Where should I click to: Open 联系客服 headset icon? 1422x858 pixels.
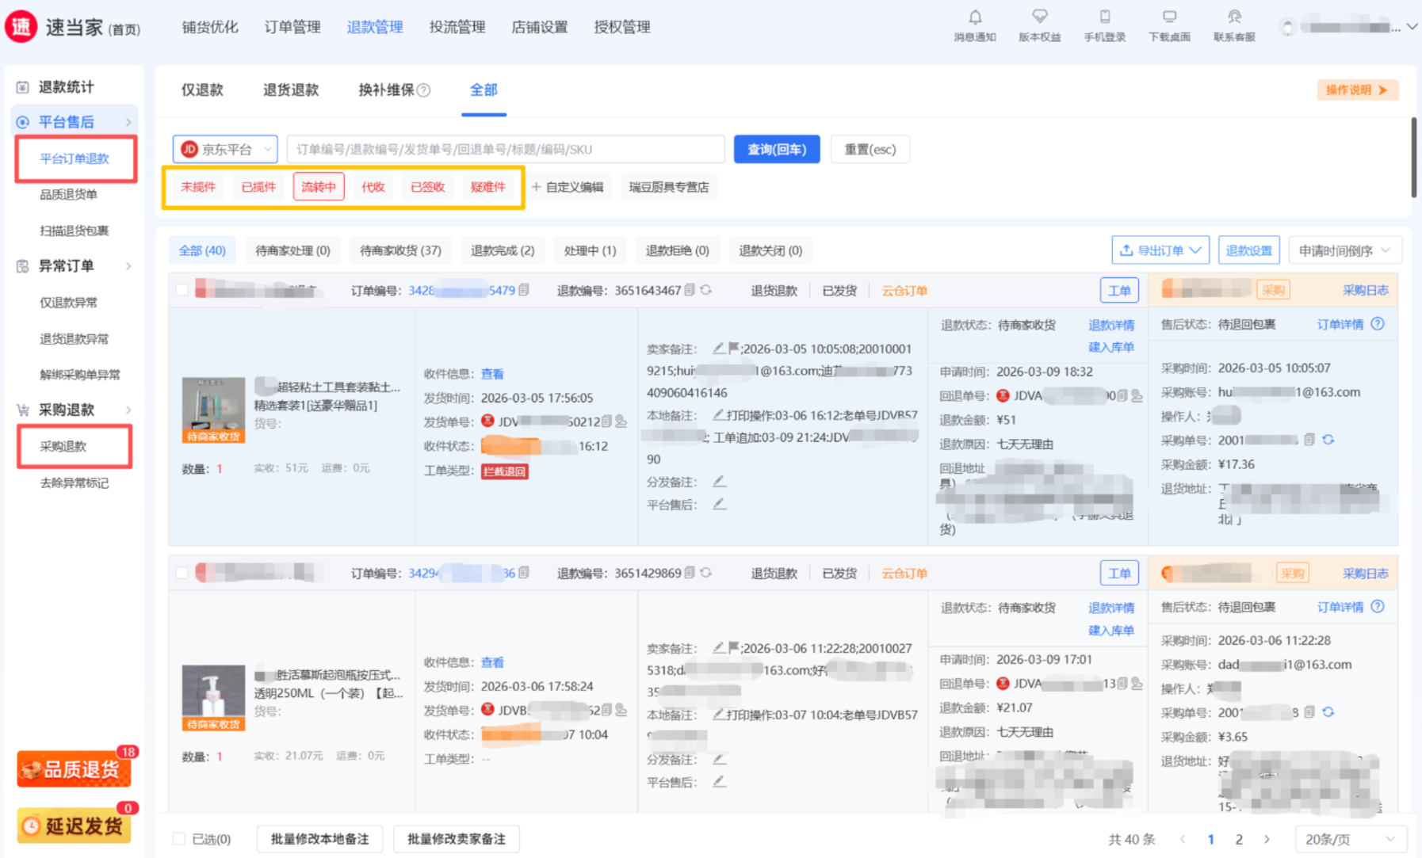[1234, 17]
